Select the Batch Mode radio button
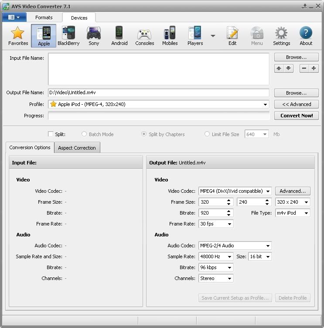This screenshot has width=324, height=328. pyautogui.click(x=84, y=134)
